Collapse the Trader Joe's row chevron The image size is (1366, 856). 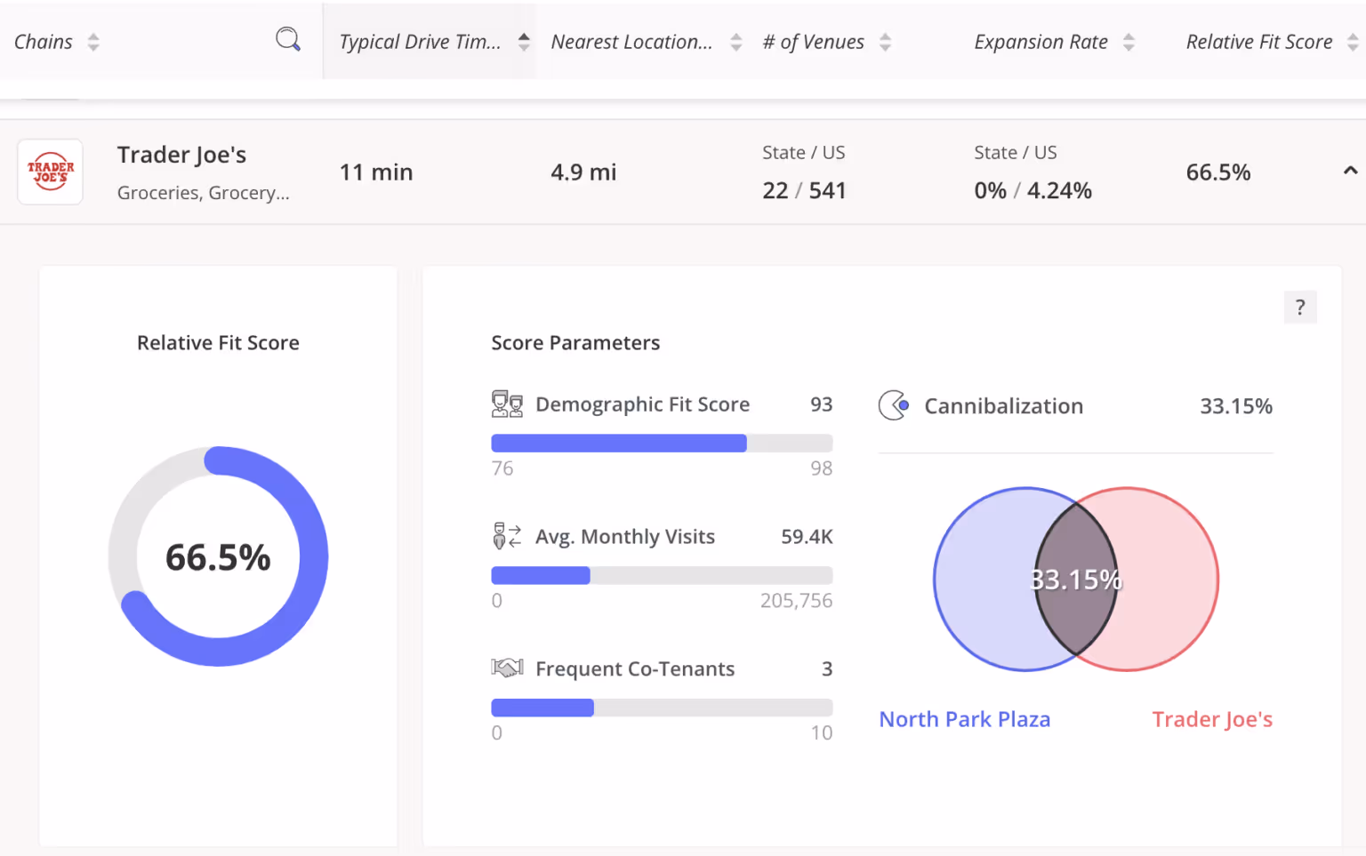(x=1350, y=171)
